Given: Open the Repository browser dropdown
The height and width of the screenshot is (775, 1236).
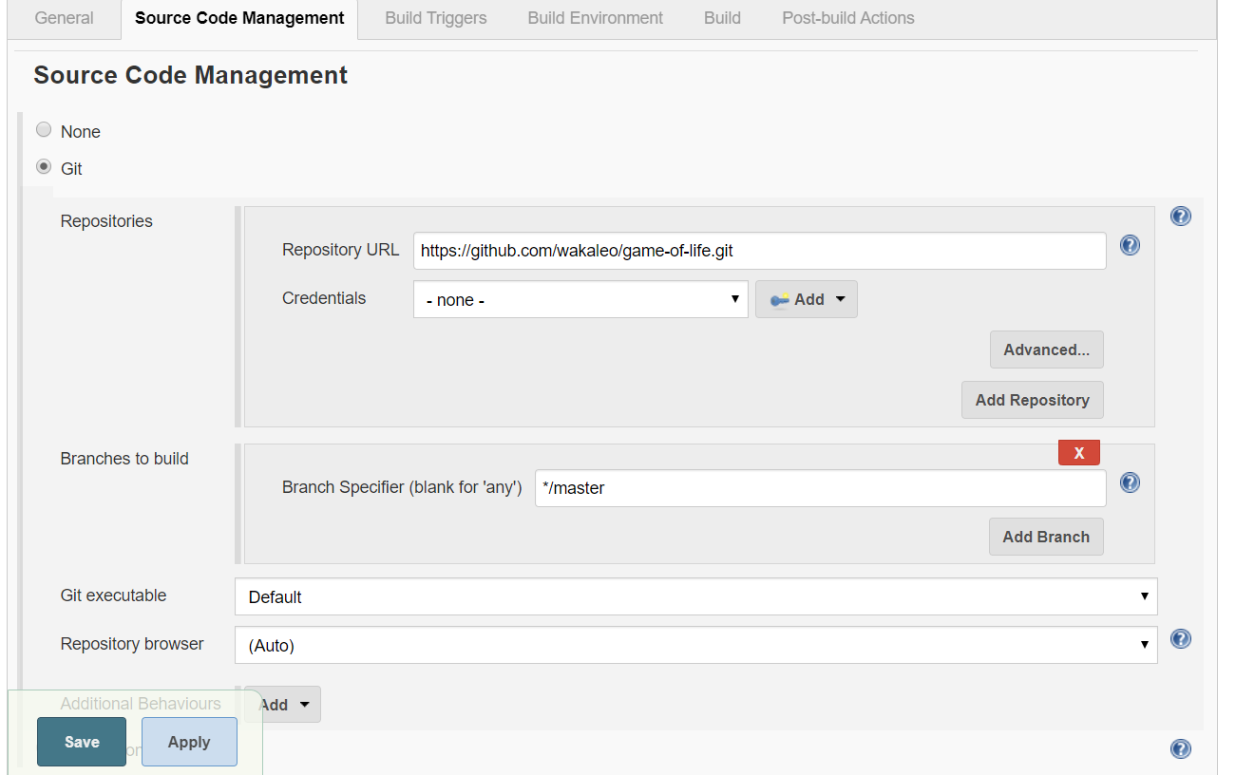Looking at the screenshot, I should click(695, 645).
